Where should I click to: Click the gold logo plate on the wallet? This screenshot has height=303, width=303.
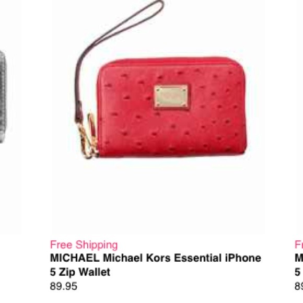(171, 97)
